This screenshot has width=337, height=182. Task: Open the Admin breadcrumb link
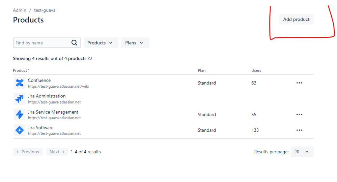[x=20, y=10]
